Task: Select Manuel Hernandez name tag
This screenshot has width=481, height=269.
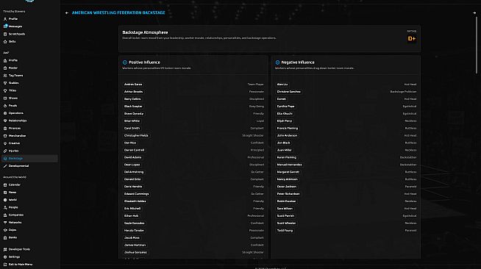Action: (289, 165)
